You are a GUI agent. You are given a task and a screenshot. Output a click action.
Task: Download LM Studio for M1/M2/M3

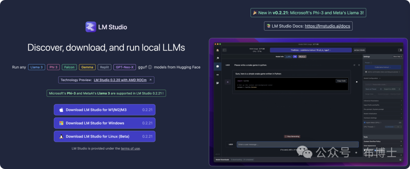coord(105,110)
